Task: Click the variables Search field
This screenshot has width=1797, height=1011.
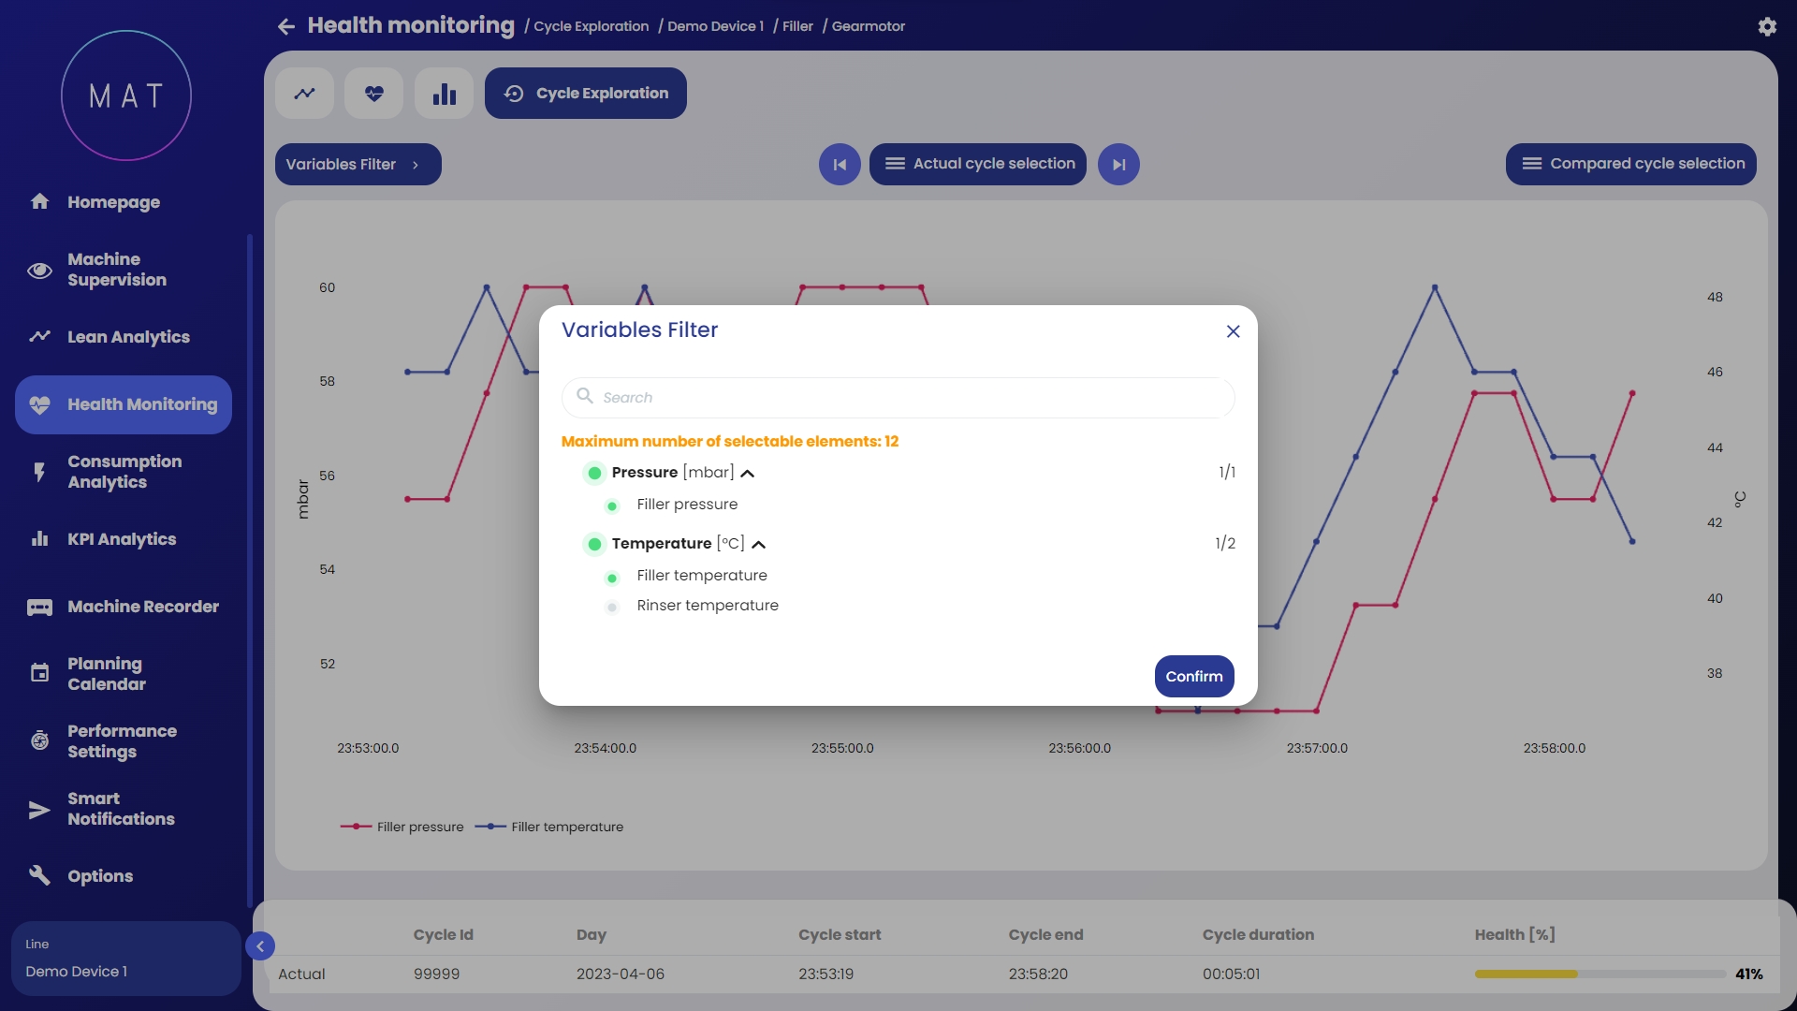Action: click(898, 398)
